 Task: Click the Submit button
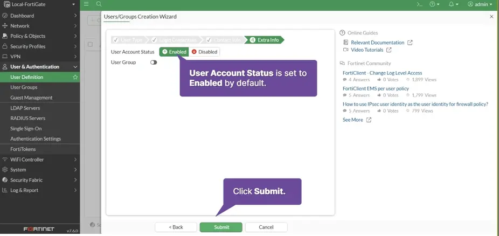pos(221,227)
